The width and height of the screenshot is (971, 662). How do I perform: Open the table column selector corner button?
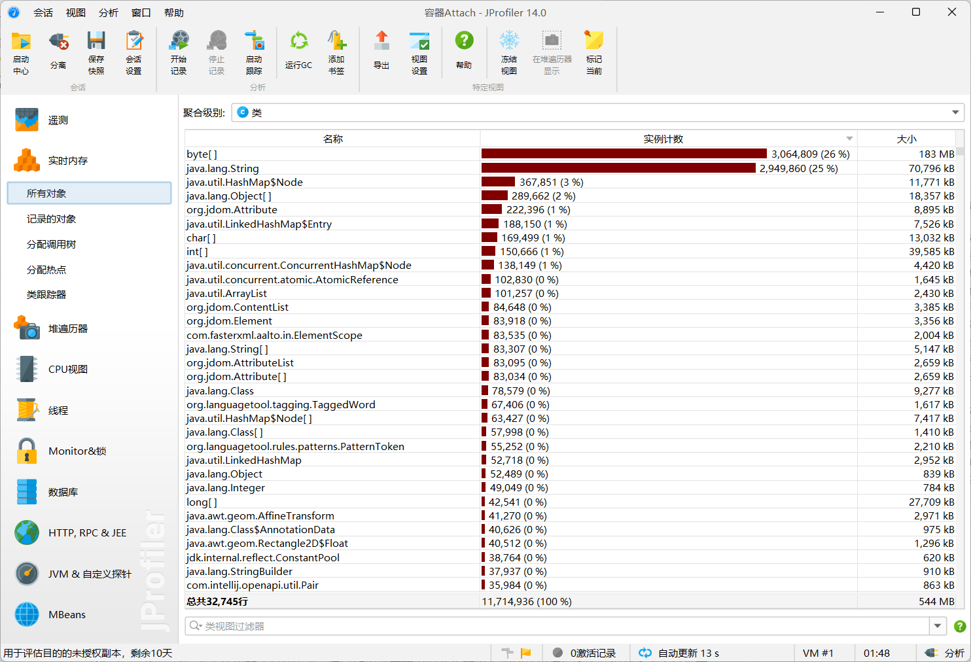[960, 139]
